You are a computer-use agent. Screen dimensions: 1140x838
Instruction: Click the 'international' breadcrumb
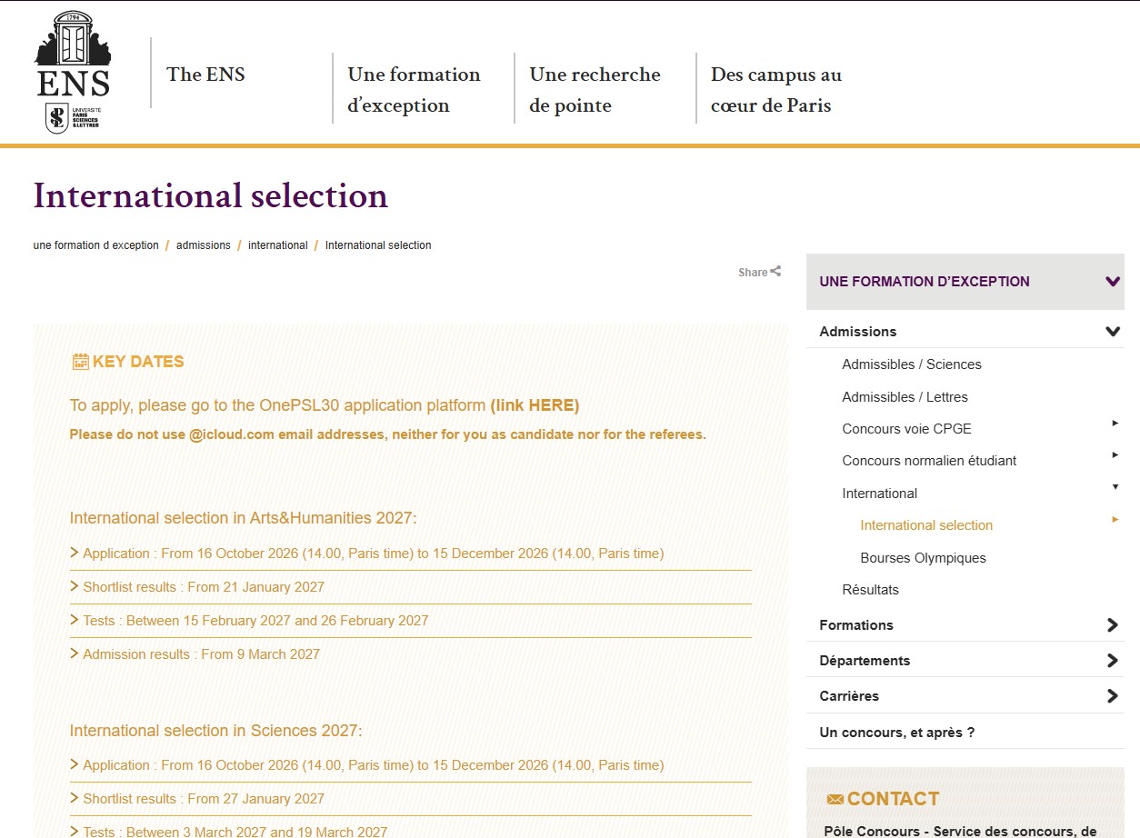pyautogui.click(x=277, y=245)
